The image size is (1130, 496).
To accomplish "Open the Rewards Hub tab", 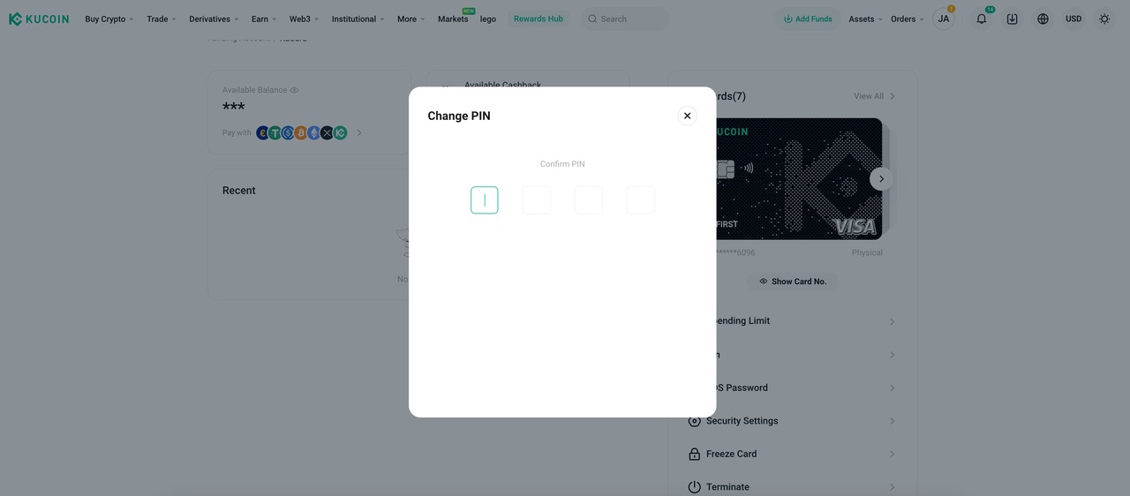I will click(538, 19).
